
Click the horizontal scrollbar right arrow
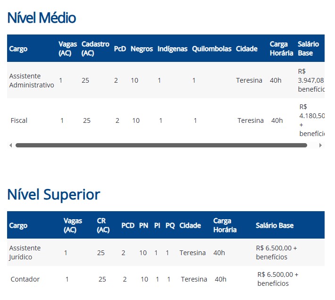(x=321, y=146)
